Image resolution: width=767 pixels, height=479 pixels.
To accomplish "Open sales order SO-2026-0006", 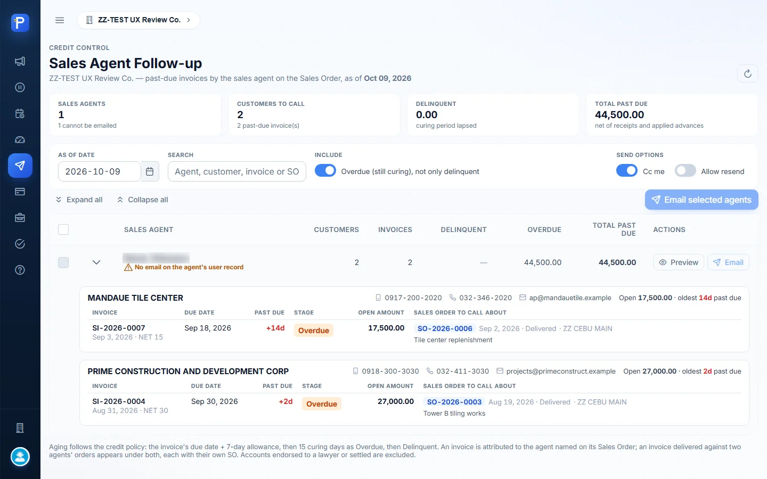I will click(445, 328).
